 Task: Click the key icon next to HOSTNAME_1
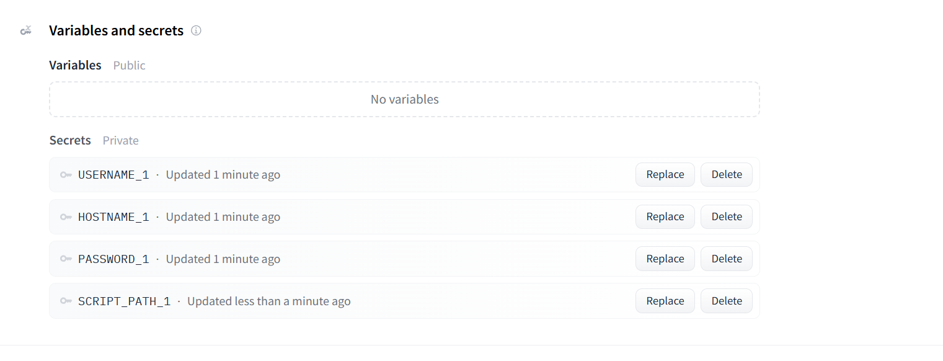click(x=66, y=217)
